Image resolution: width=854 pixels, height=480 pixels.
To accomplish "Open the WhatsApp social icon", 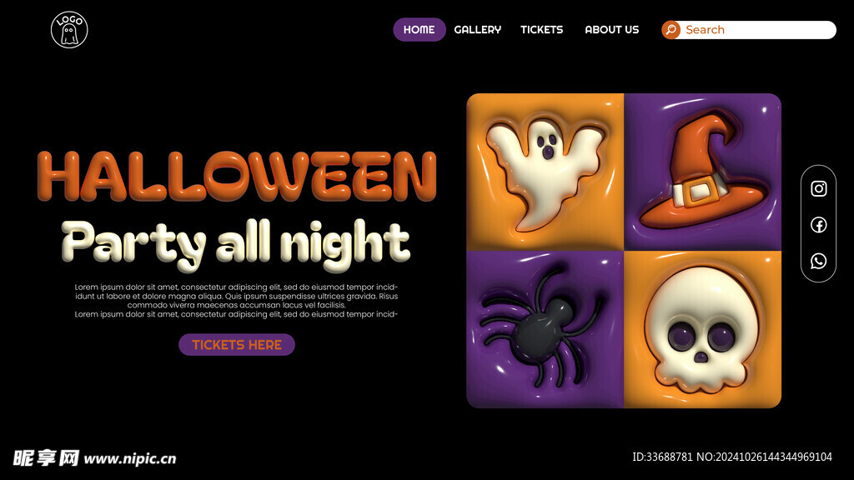I will tap(819, 261).
